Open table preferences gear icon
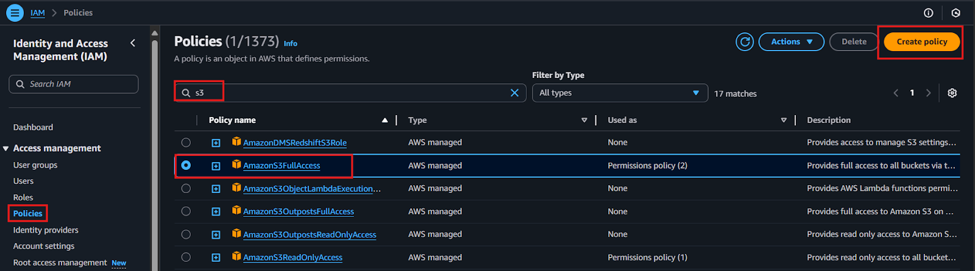 (952, 93)
